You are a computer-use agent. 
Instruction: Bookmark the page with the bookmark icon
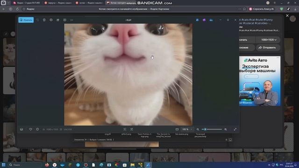(x=244, y=9)
